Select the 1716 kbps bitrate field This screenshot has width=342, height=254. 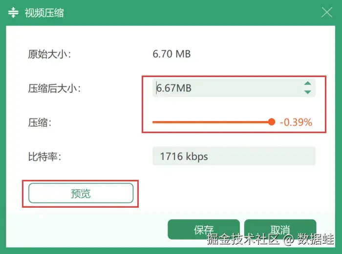pyautogui.click(x=234, y=156)
